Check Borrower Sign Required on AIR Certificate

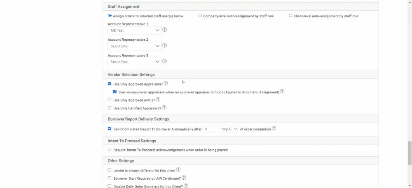tap(110, 178)
